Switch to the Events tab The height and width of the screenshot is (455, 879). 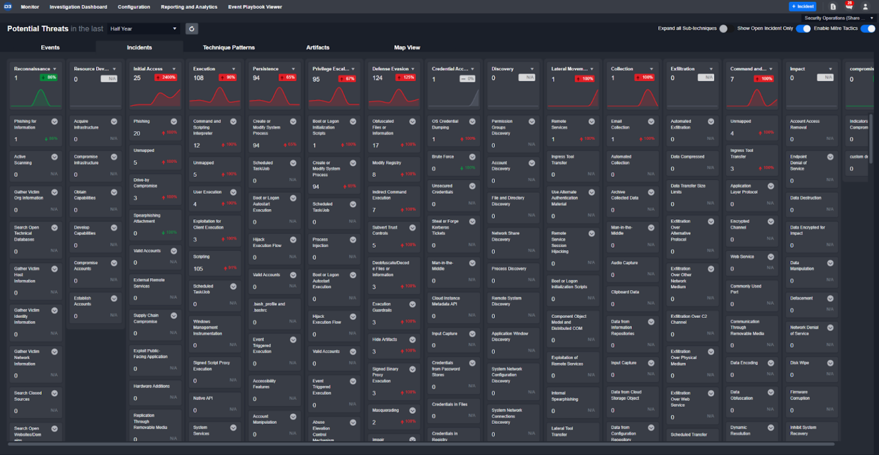click(50, 47)
